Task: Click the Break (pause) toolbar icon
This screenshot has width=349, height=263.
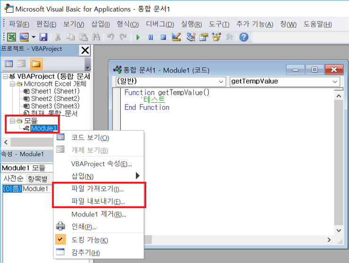Action: [150, 37]
